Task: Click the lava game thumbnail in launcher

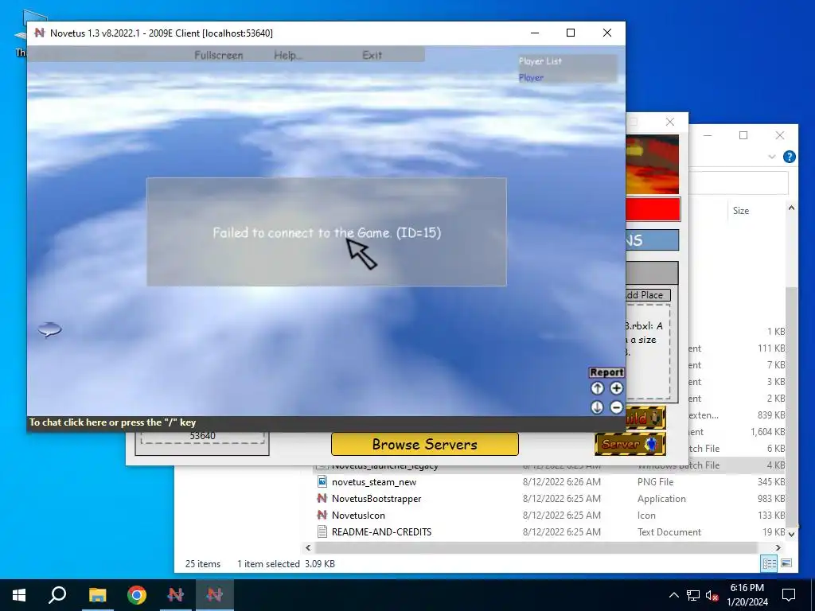Action: (653, 164)
